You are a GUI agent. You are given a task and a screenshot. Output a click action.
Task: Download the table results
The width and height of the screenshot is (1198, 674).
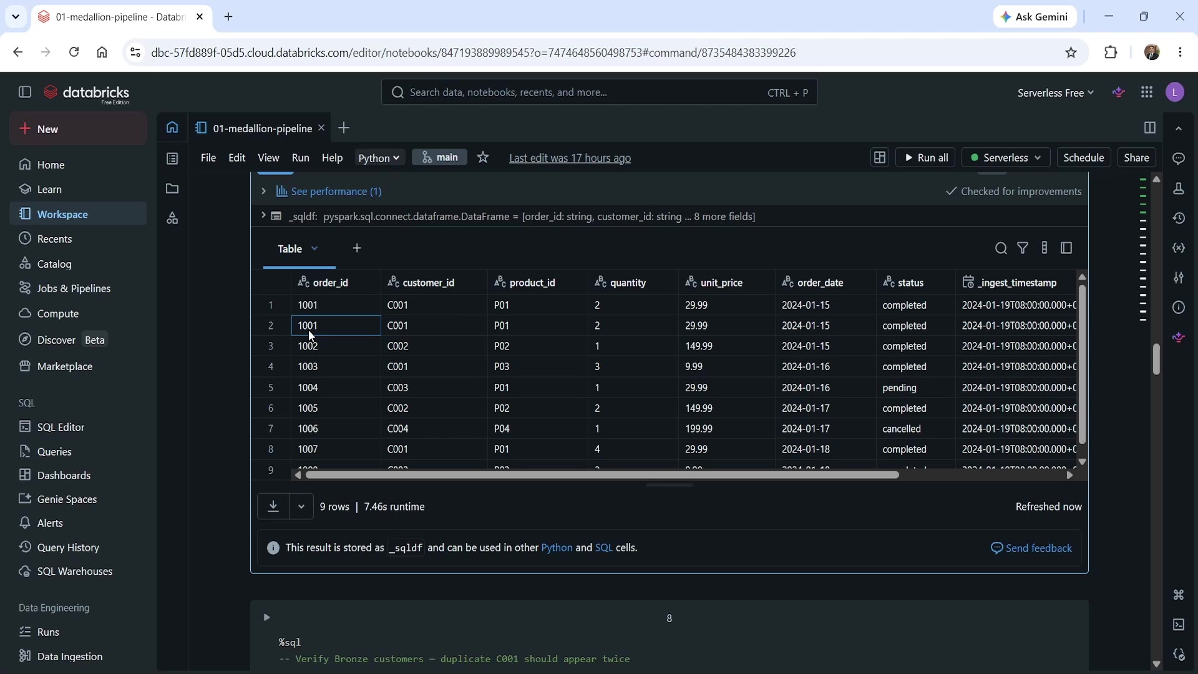pos(273,507)
